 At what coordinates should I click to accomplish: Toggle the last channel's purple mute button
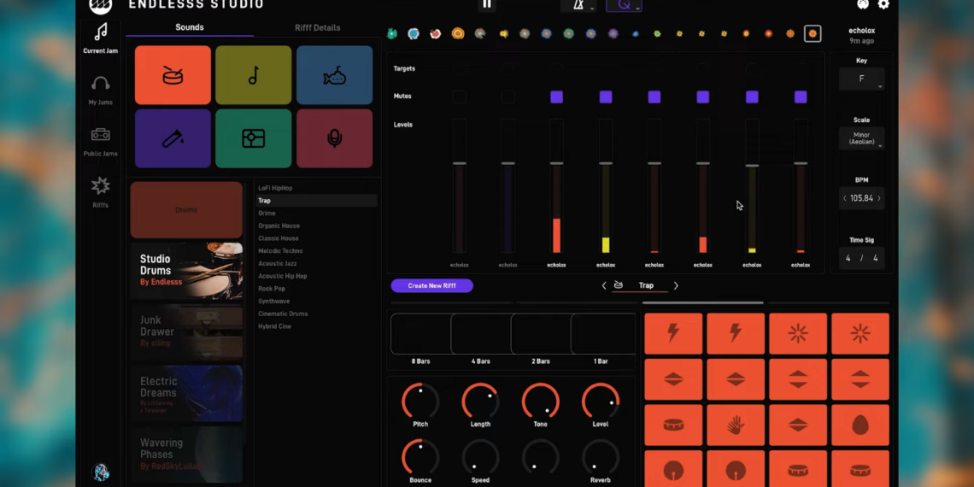[x=801, y=97]
